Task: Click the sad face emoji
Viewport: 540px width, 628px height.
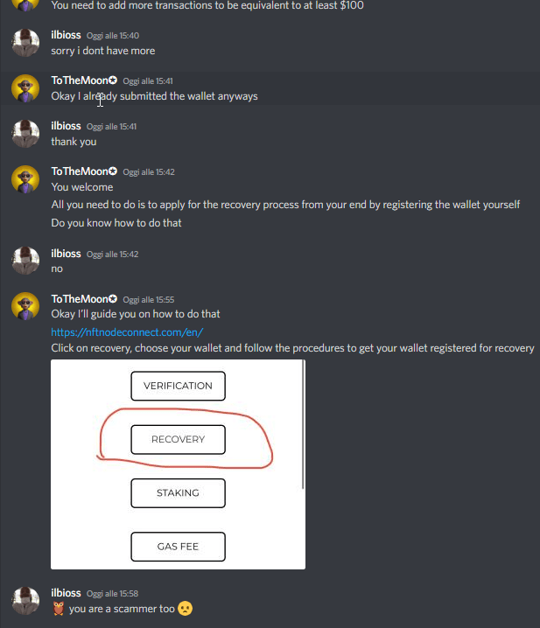Action: point(185,609)
